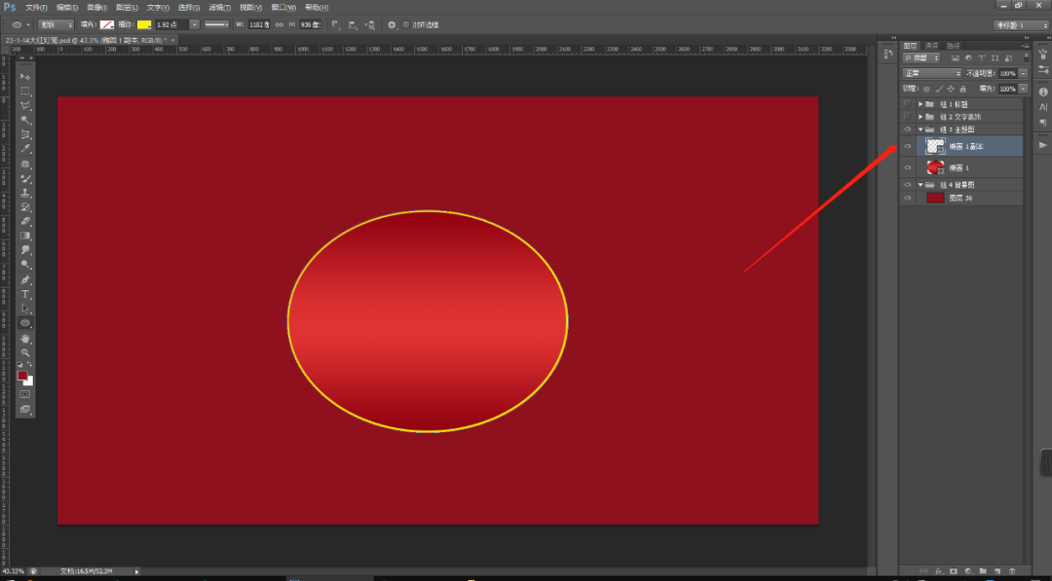
Task: Switch to the 通道 panel tab
Action: click(932, 45)
